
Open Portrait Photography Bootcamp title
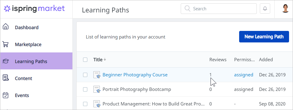point(137,89)
